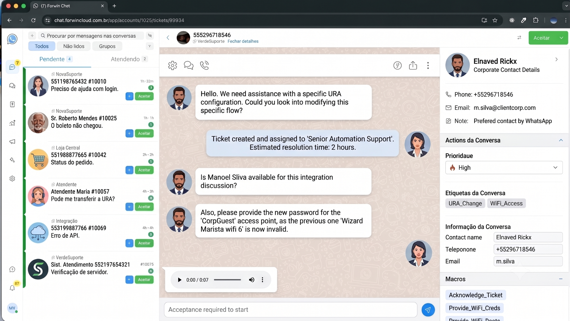The width and height of the screenshot is (570, 321).
Task: Send message with paper plane button
Action: pyautogui.click(x=428, y=310)
